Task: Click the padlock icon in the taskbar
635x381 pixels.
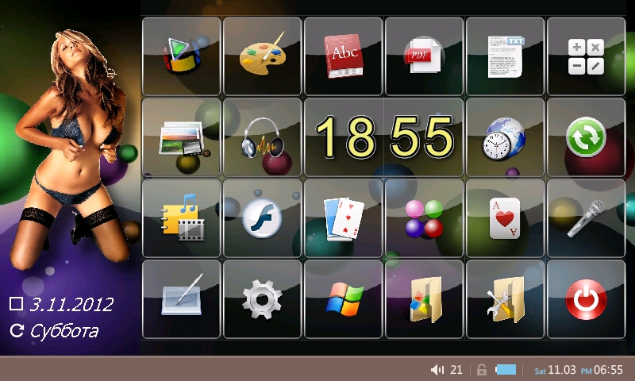Action: [481, 369]
